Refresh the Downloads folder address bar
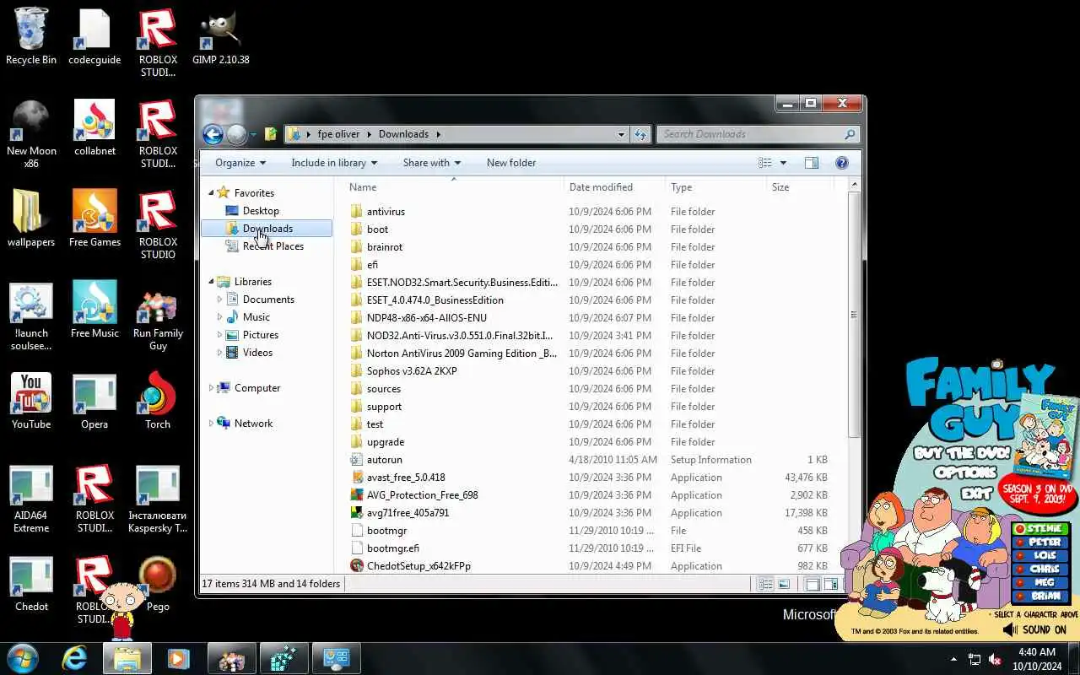Screen dimensions: 1080x675 640,134
